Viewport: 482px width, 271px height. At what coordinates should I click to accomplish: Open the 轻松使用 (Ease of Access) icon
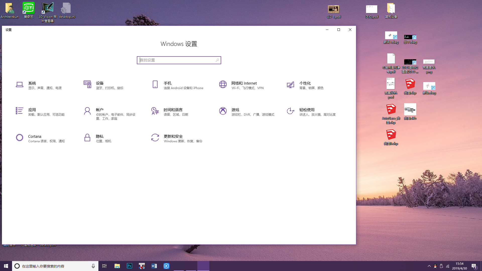tap(290, 111)
